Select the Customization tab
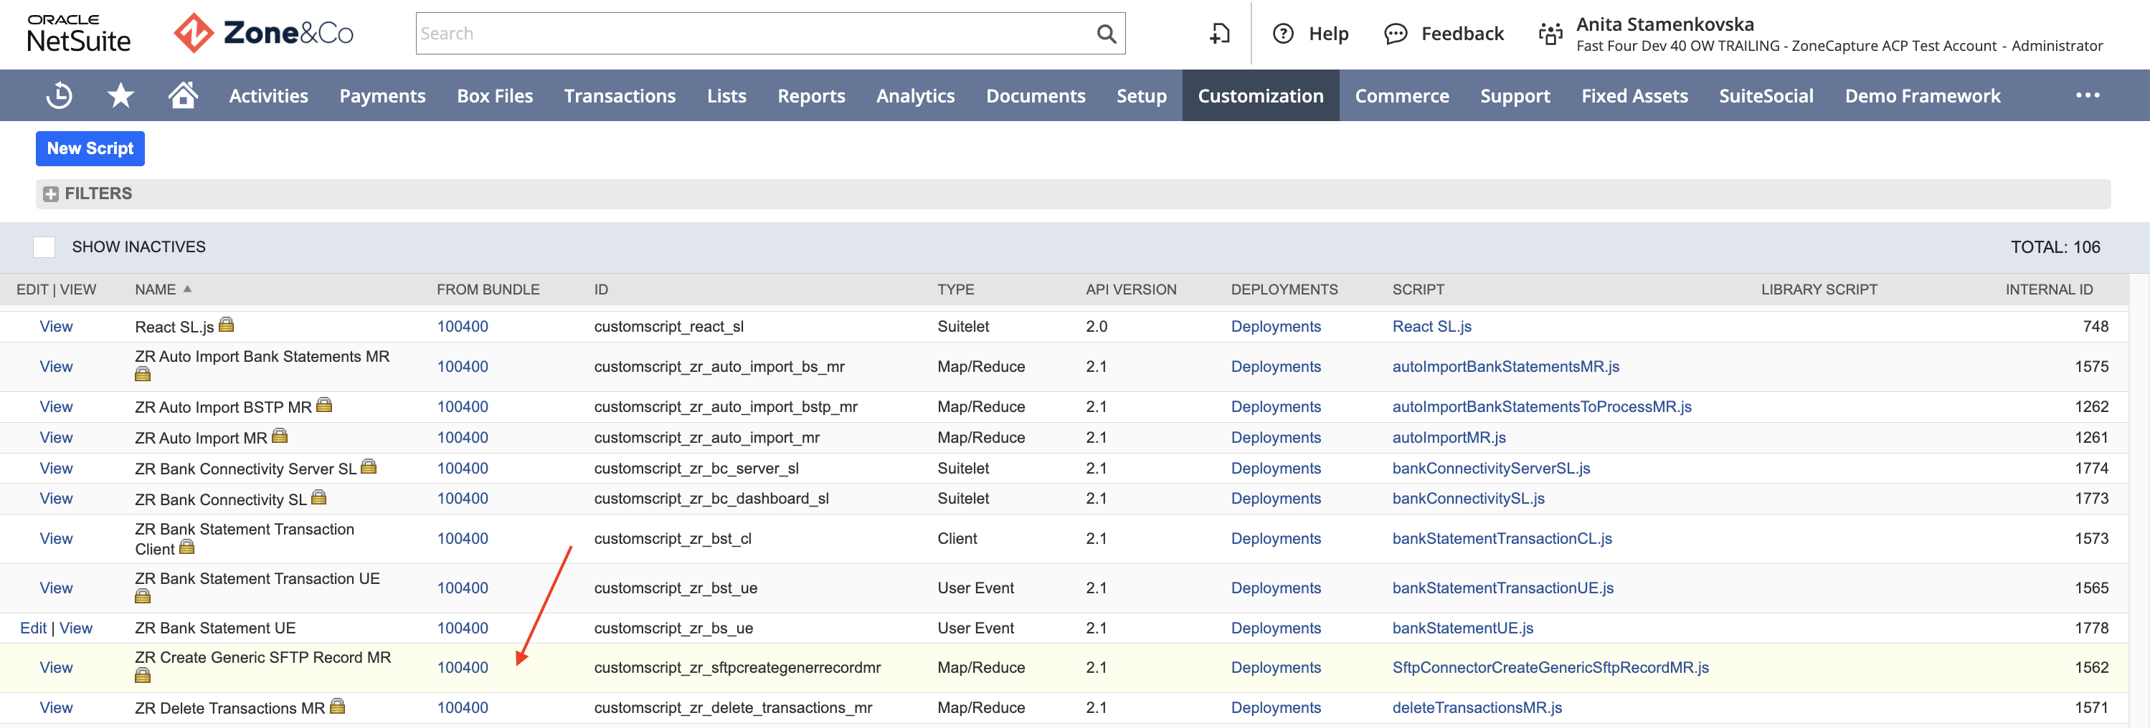This screenshot has height=728, width=2150. [1260, 95]
